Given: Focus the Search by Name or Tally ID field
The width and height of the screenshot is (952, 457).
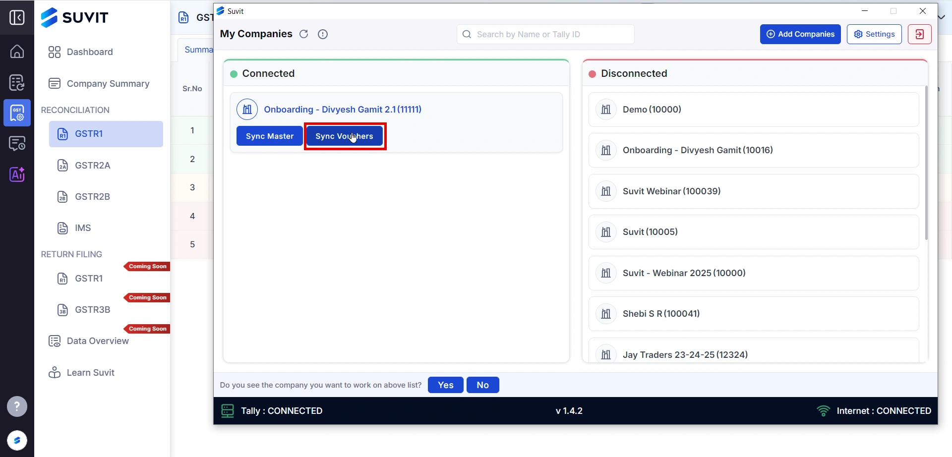Looking at the screenshot, I should [x=545, y=34].
